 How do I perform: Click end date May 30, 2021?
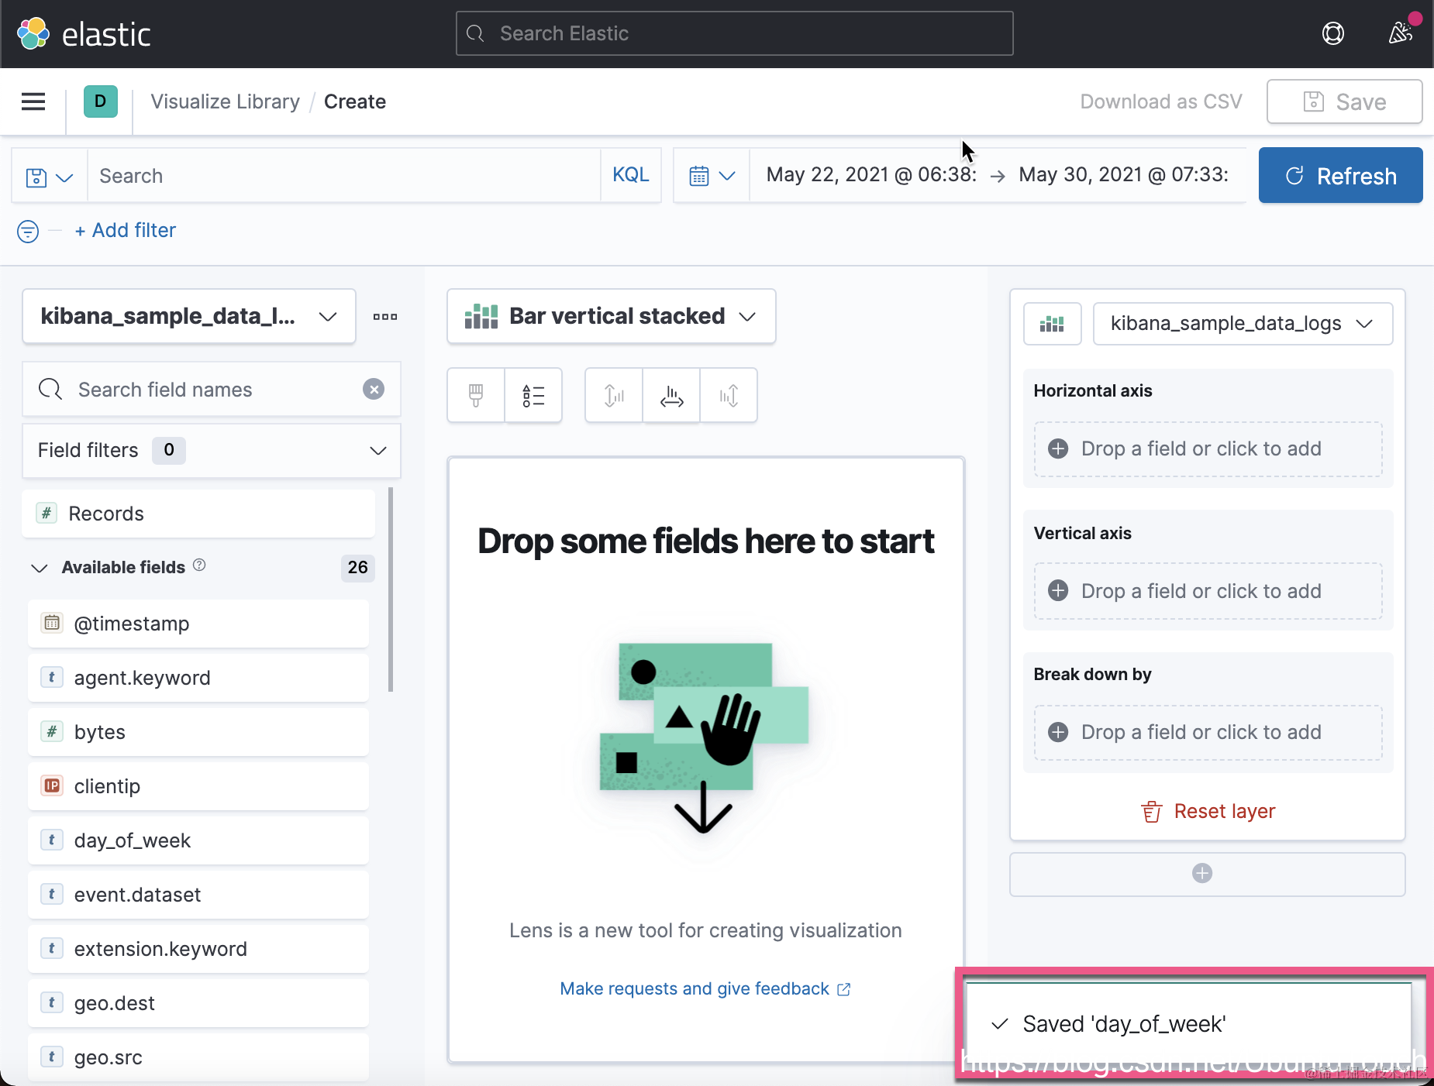coord(1123,175)
